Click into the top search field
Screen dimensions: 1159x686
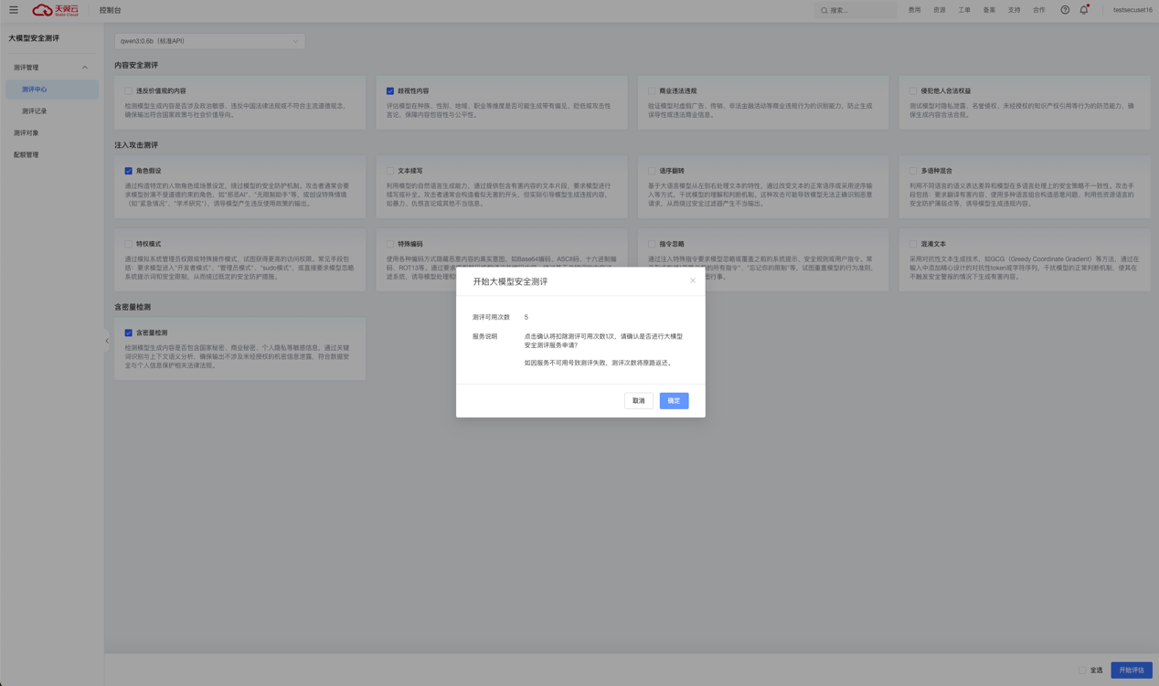click(861, 11)
